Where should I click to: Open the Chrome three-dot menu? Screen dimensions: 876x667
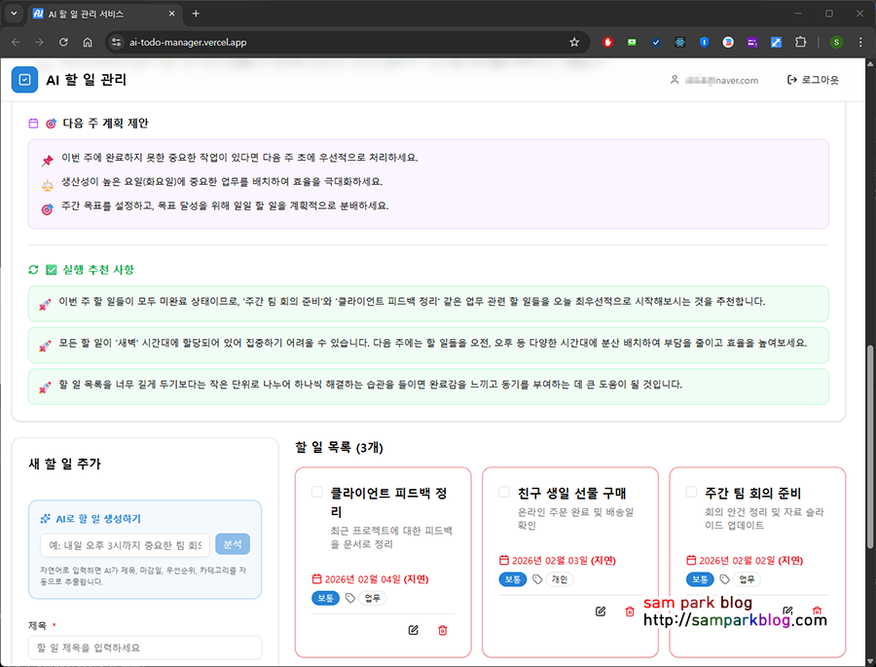(860, 42)
